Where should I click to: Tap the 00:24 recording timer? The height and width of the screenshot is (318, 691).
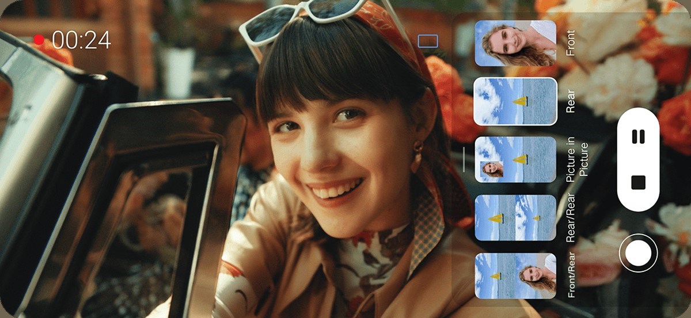pos(81,40)
